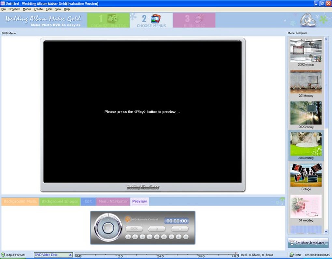Click the 00:00:00 time display

click(x=176, y=221)
